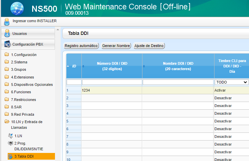Sort by Número DDI / DID column

click(x=112, y=66)
